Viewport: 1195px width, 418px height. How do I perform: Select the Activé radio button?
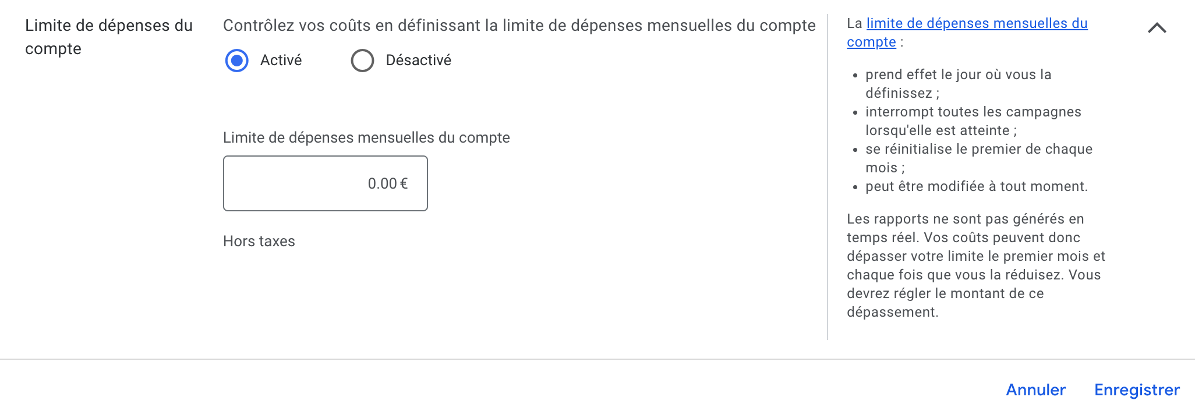coord(236,61)
